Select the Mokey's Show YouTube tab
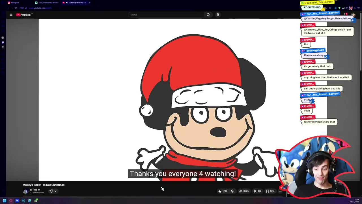Viewport: 362px width, 204px height. (x=74, y=3)
